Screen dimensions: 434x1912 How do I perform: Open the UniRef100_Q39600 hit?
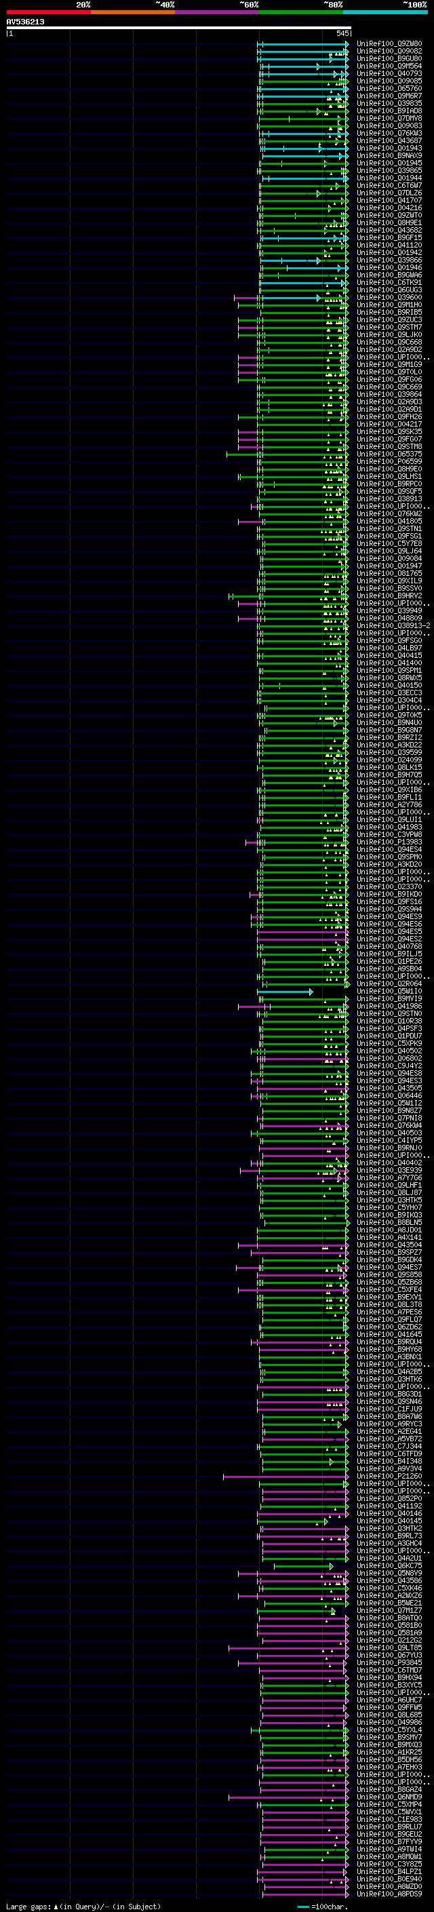coord(389,298)
